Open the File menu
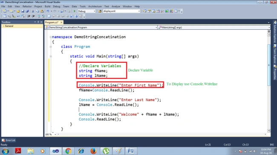The image size is (277, 155). [3, 6]
